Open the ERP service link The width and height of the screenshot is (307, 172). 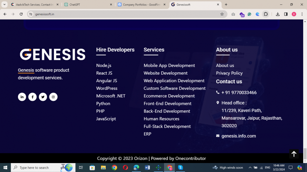pyautogui.click(x=147, y=134)
